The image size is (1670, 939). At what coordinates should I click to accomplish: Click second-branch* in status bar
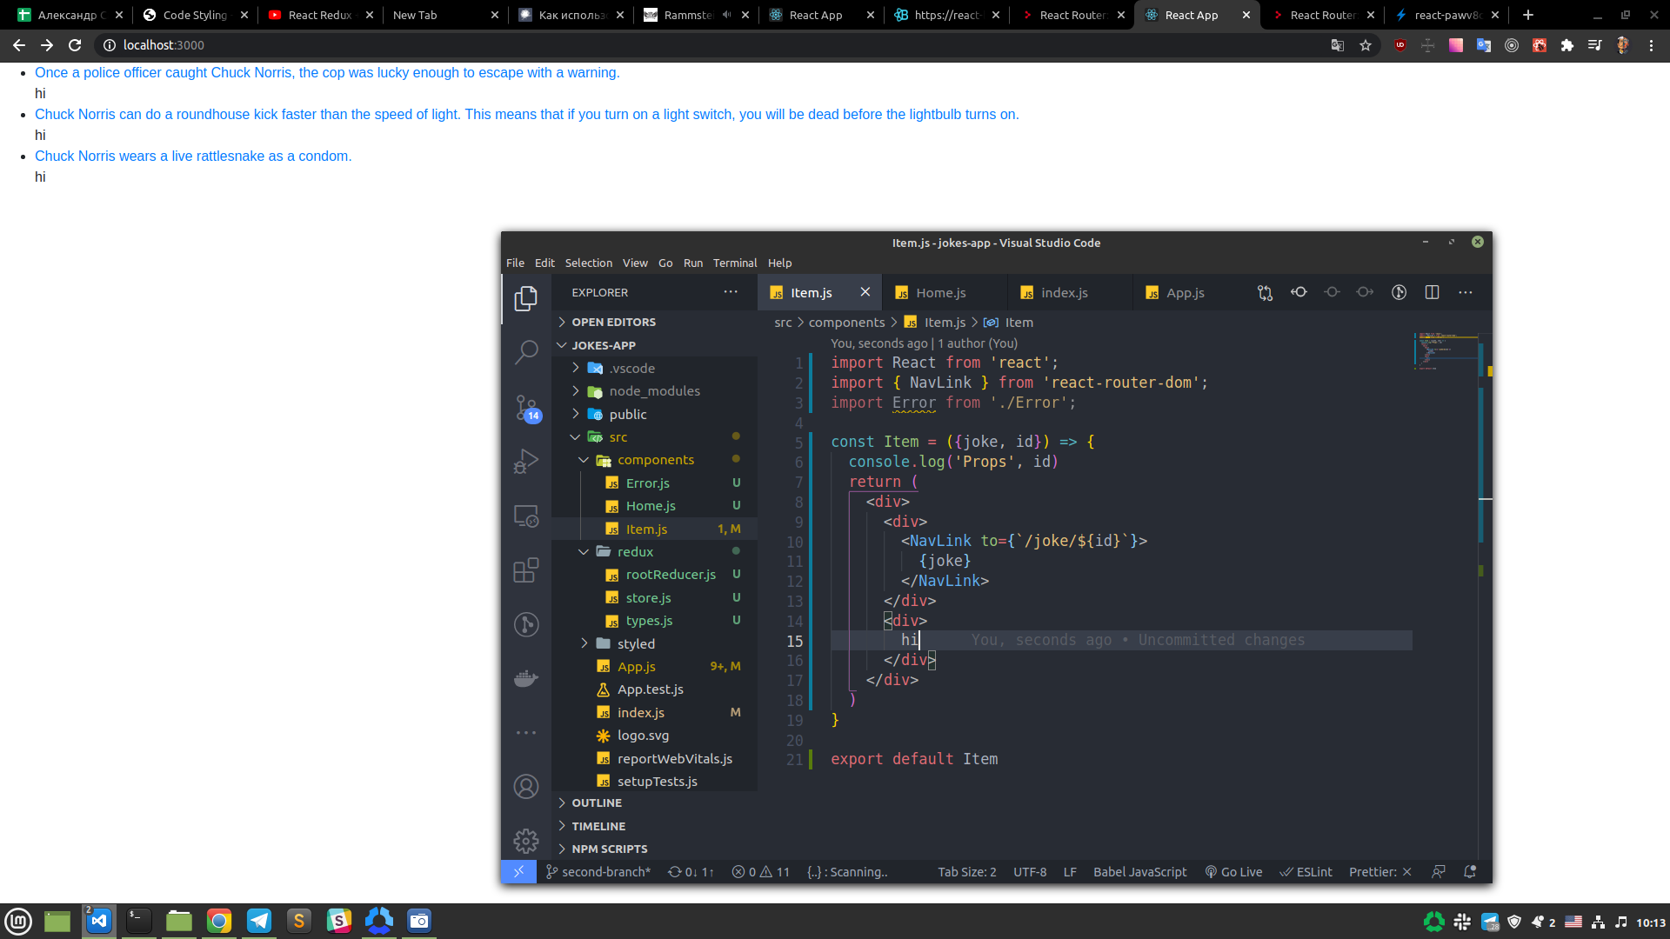tap(598, 872)
